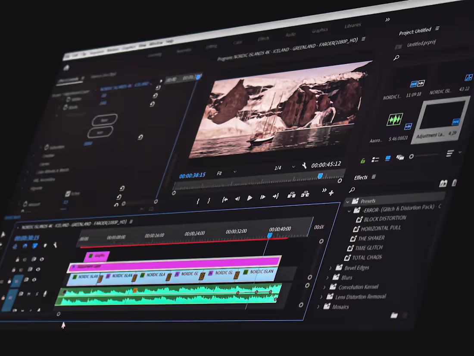Select the Voice-over Record microphone in the timeline
This screenshot has width=474, height=356.
(45, 293)
